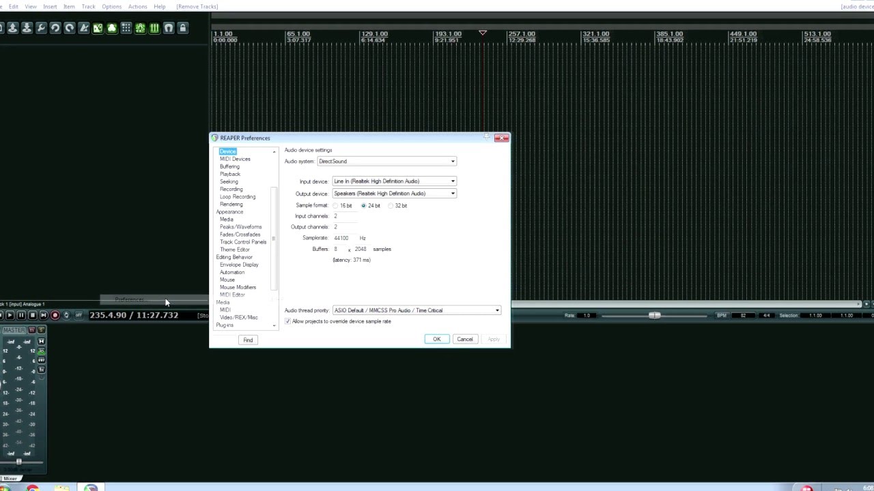Click the playback Rate slider handle
Screen dimensions: 874x491
655,315
